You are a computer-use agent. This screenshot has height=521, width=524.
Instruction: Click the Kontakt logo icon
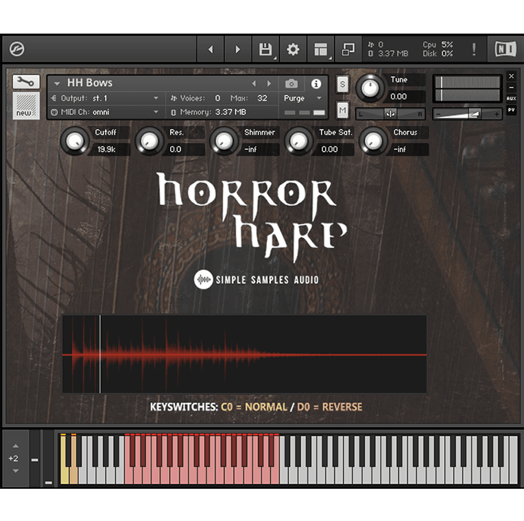pyautogui.click(x=16, y=49)
